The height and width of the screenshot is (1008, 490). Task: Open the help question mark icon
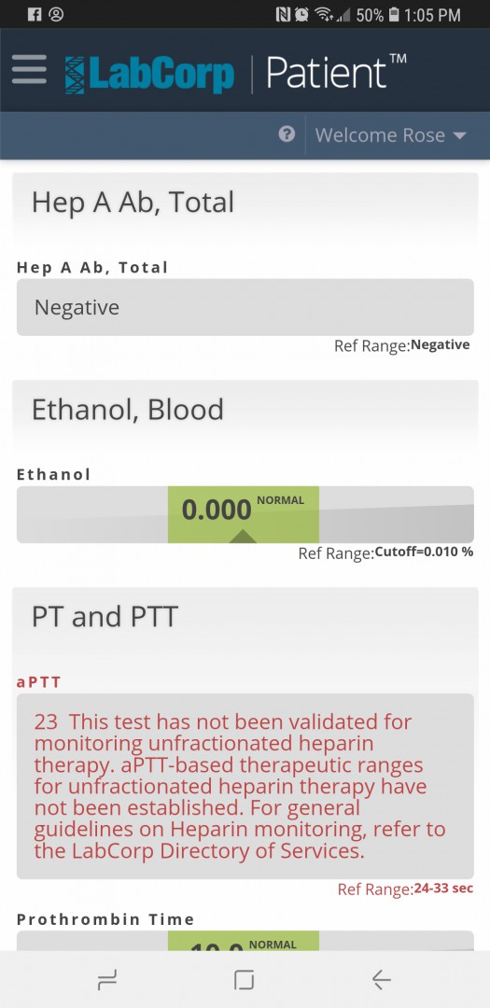(287, 134)
